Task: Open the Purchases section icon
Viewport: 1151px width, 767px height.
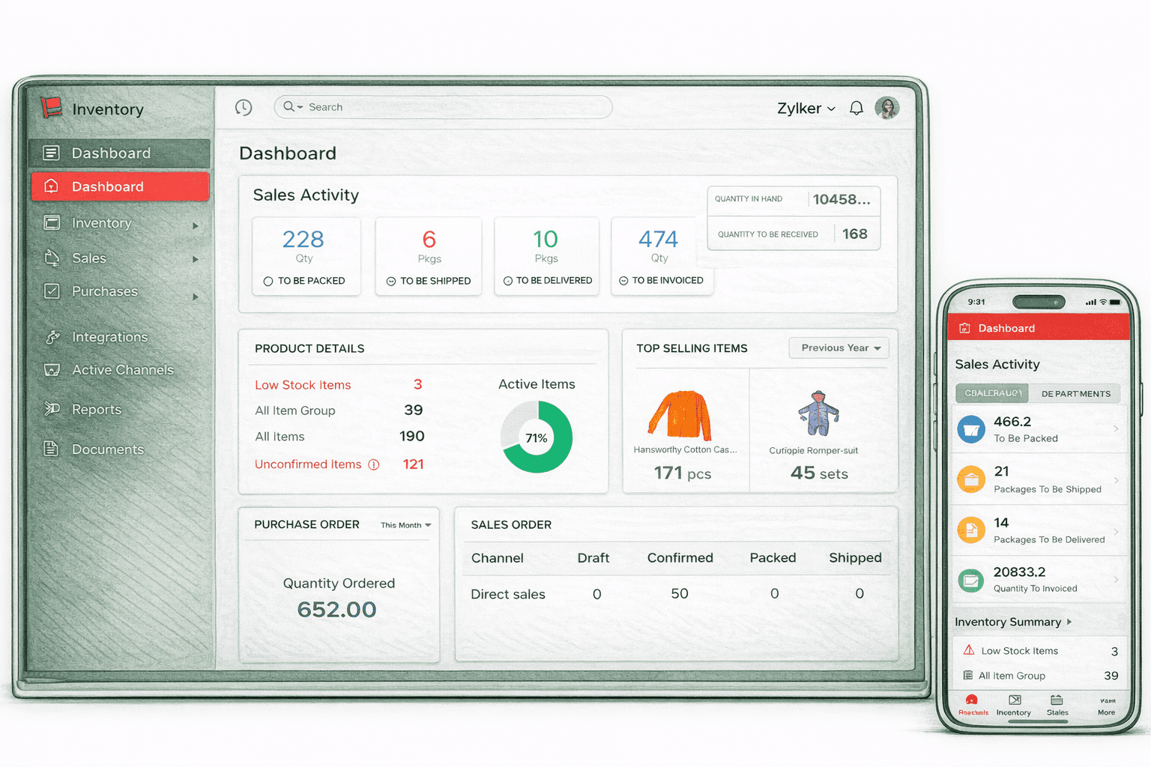Action: click(52, 291)
